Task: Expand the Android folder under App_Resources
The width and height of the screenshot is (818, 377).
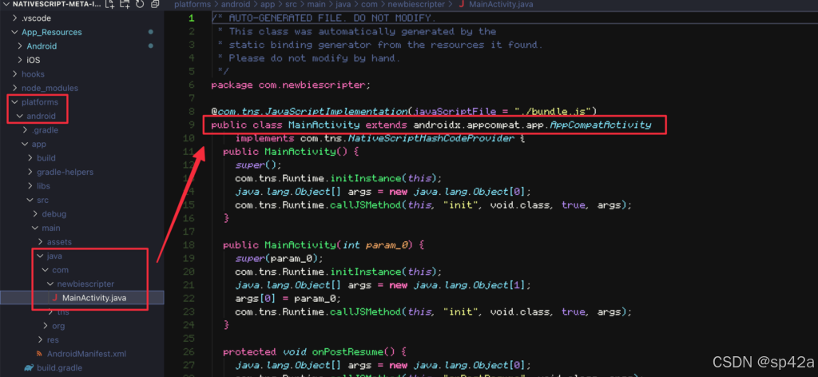Action: [x=20, y=46]
